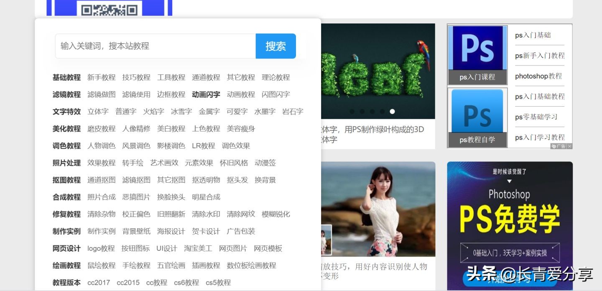
Task: Click the 搜索 search button
Action: [x=275, y=46]
